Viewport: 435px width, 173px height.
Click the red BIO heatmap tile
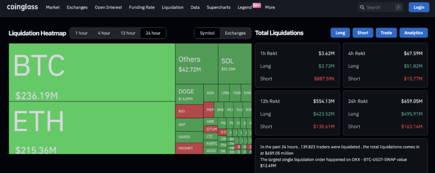click(189, 111)
